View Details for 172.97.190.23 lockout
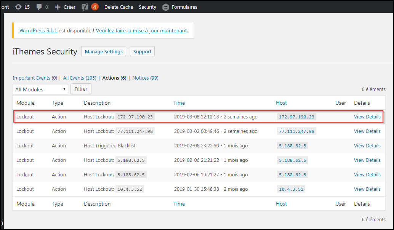This screenshot has width=394, height=230. click(367, 117)
